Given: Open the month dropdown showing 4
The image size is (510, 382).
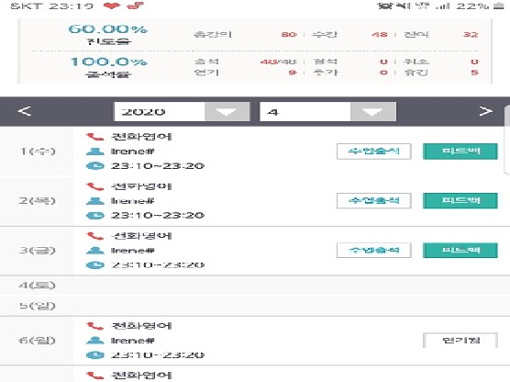Looking at the screenshot, I should 327,112.
